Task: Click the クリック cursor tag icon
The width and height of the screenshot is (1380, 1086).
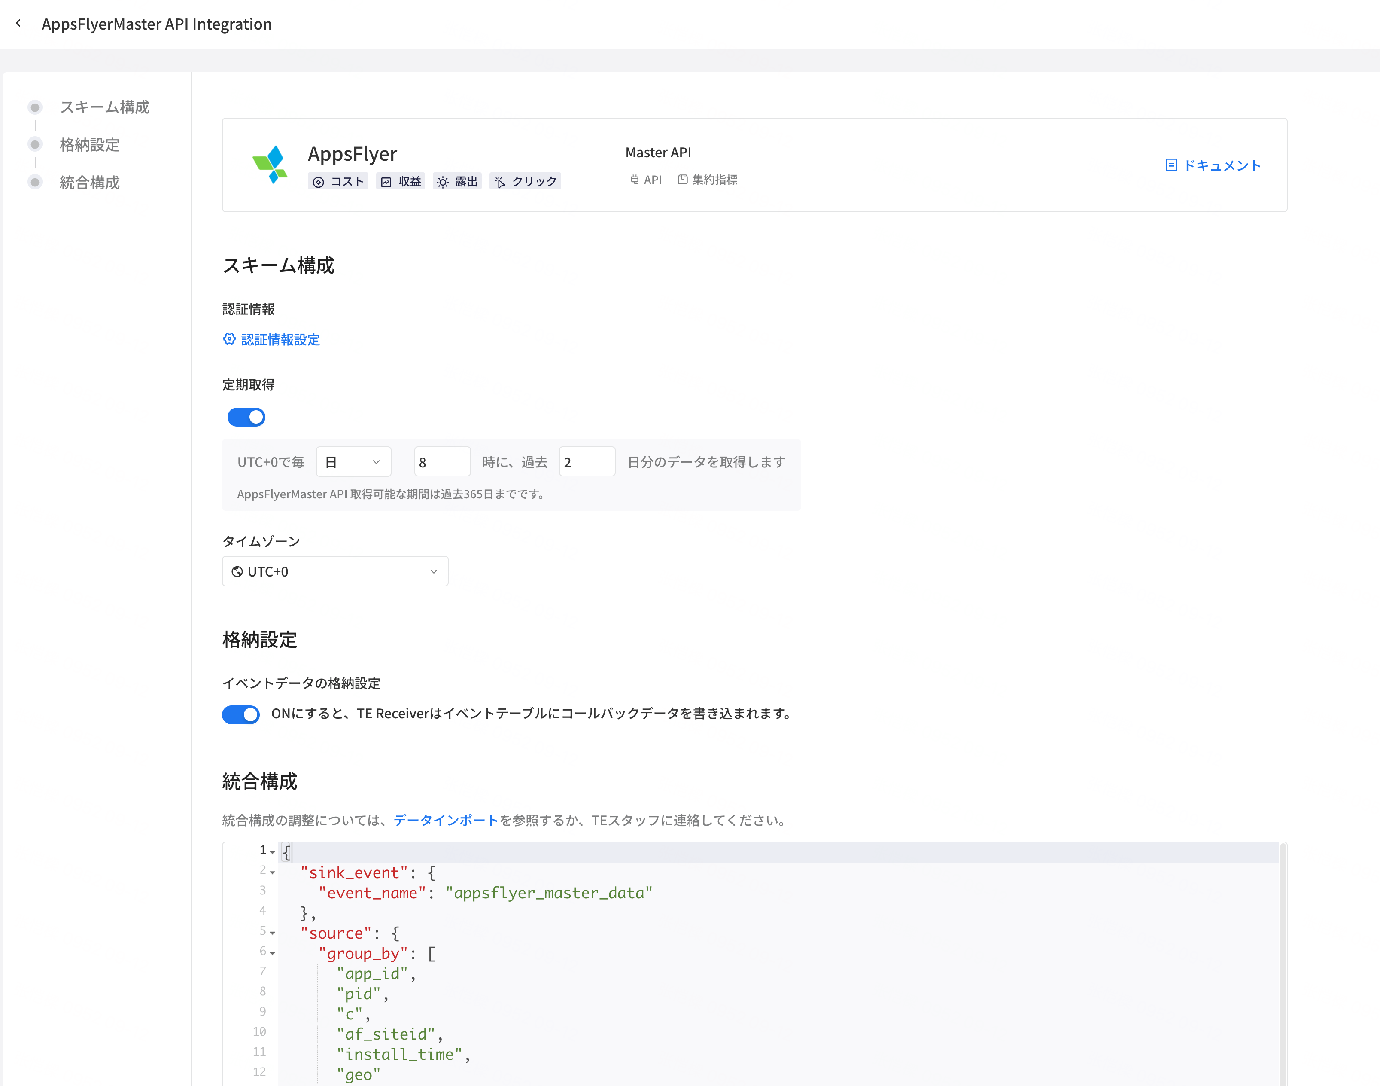Action: [500, 183]
